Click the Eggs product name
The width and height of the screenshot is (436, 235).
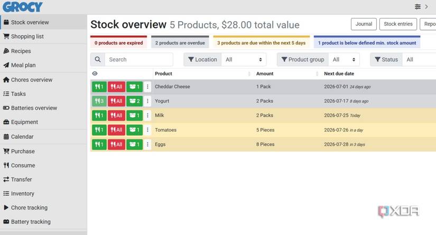[x=160, y=144]
